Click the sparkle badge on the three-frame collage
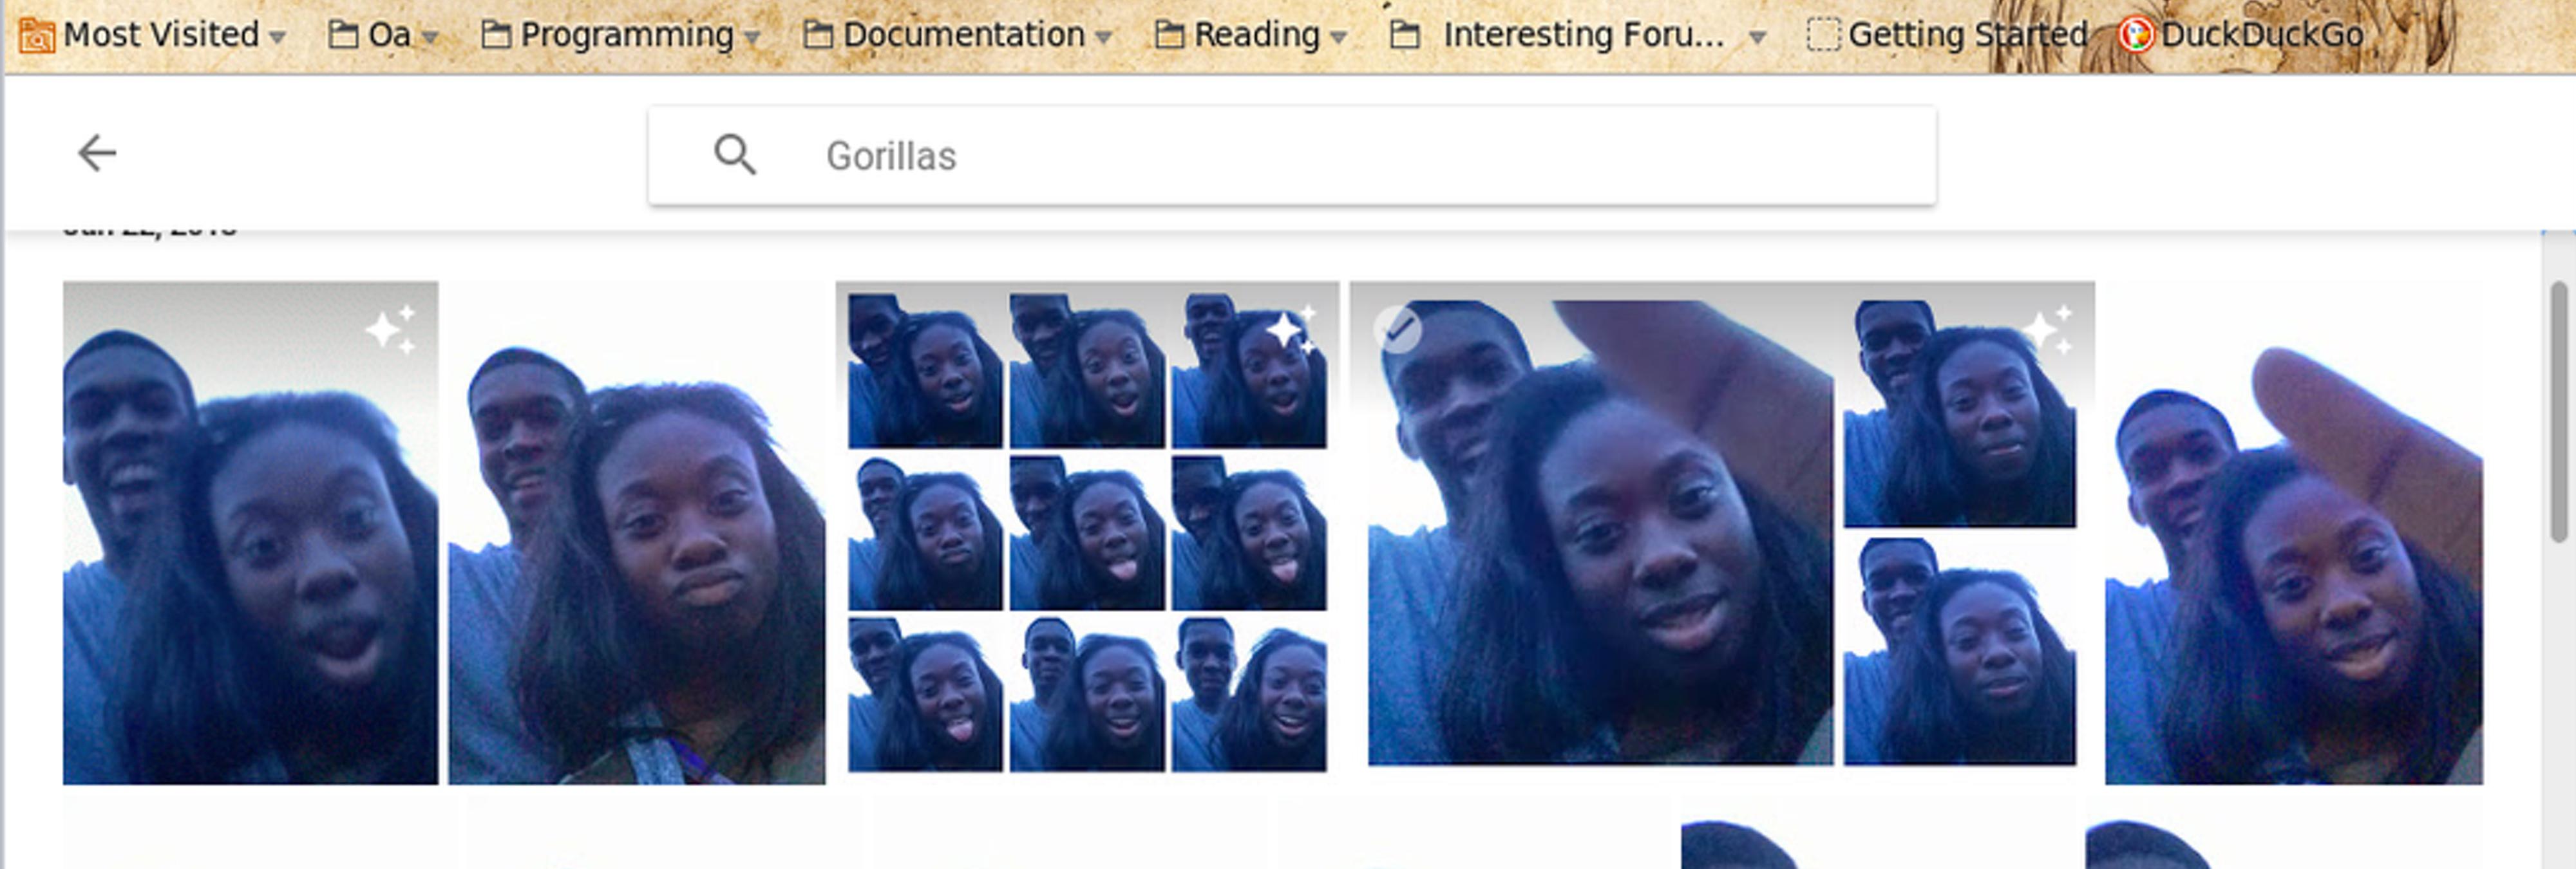Image resolution: width=2576 pixels, height=869 pixels. pyautogui.click(x=2047, y=329)
